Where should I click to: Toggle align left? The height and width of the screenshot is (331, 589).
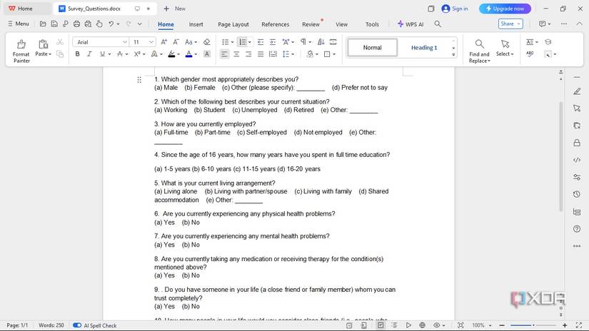pyautogui.click(x=224, y=54)
